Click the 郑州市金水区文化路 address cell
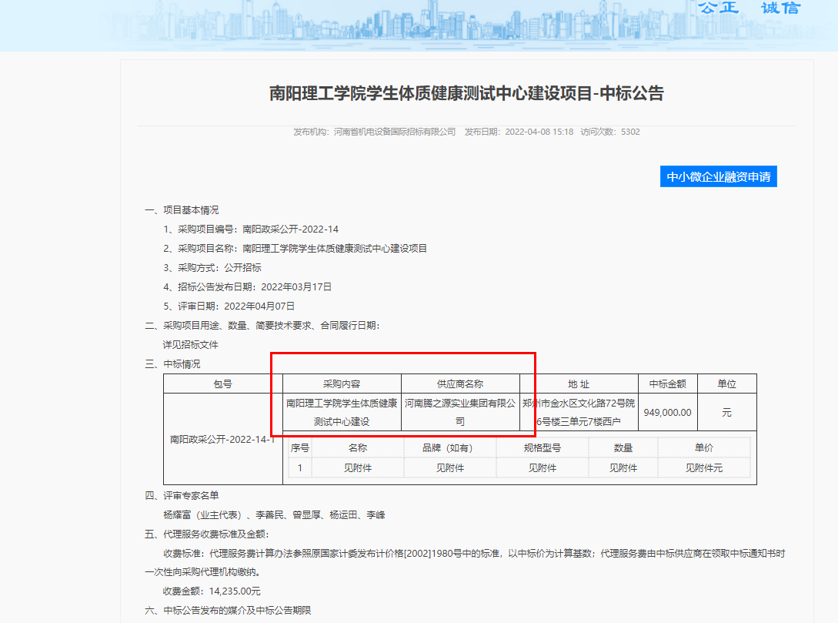Viewport: 838px width, 623px height. [x=579, y=412]
